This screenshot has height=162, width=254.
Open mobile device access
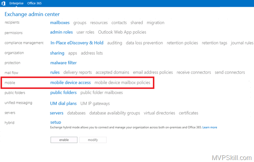pyautogui.click(x=70, y=83)
